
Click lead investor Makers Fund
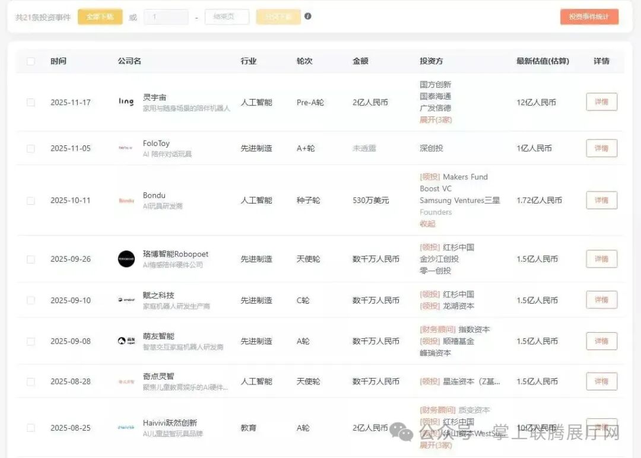tap(465, 177)
